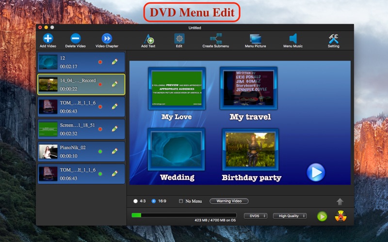Open the Setting tools icon
This screenshot has width=388, height=242.
[x=334, y=39]
